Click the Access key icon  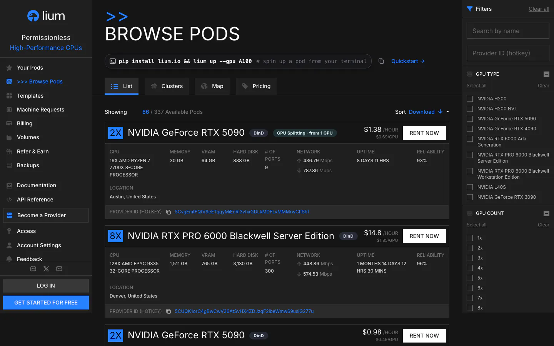9,231
